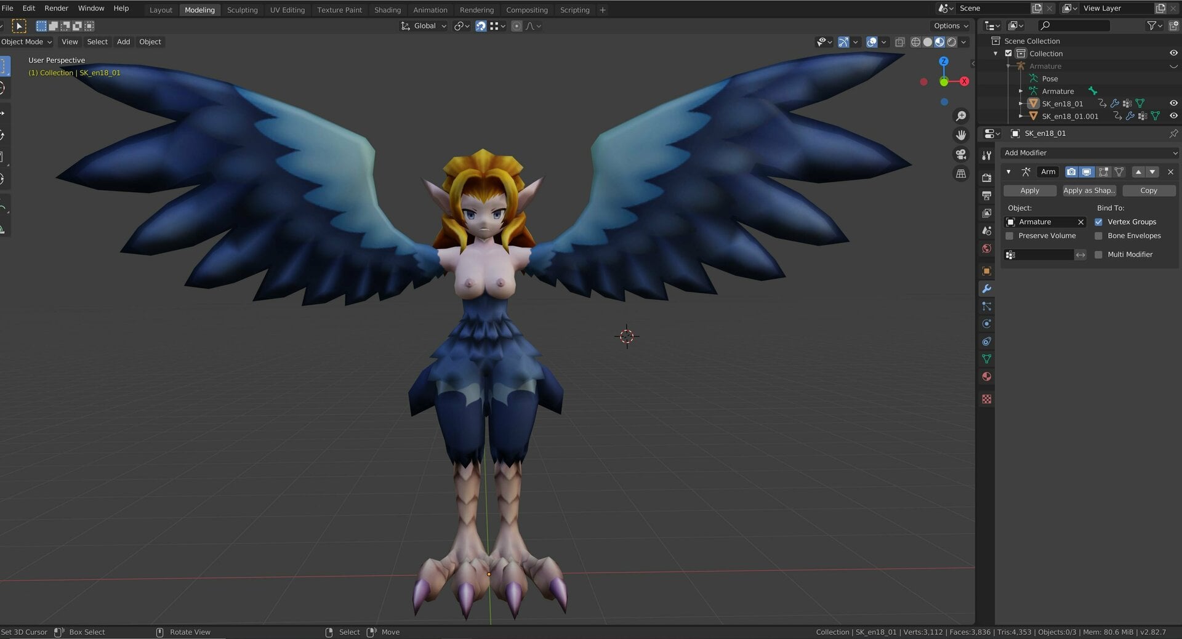This screenshot has height=639, width=1182.
Task: Pin the properties editor to SK_en18_01
Action: [x=1173, y=134]
